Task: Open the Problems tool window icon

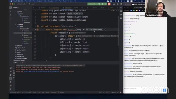Action: pyautogui.click(x=10, y=86)
